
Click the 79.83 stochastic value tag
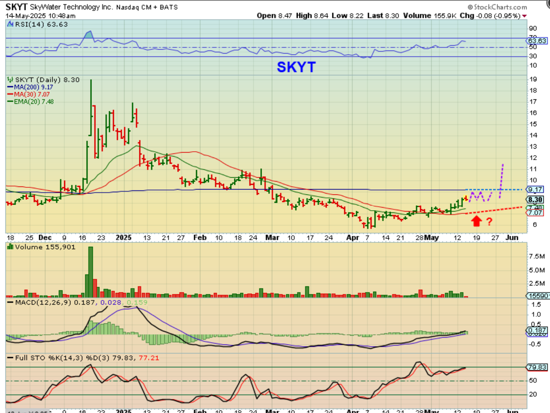537,367
